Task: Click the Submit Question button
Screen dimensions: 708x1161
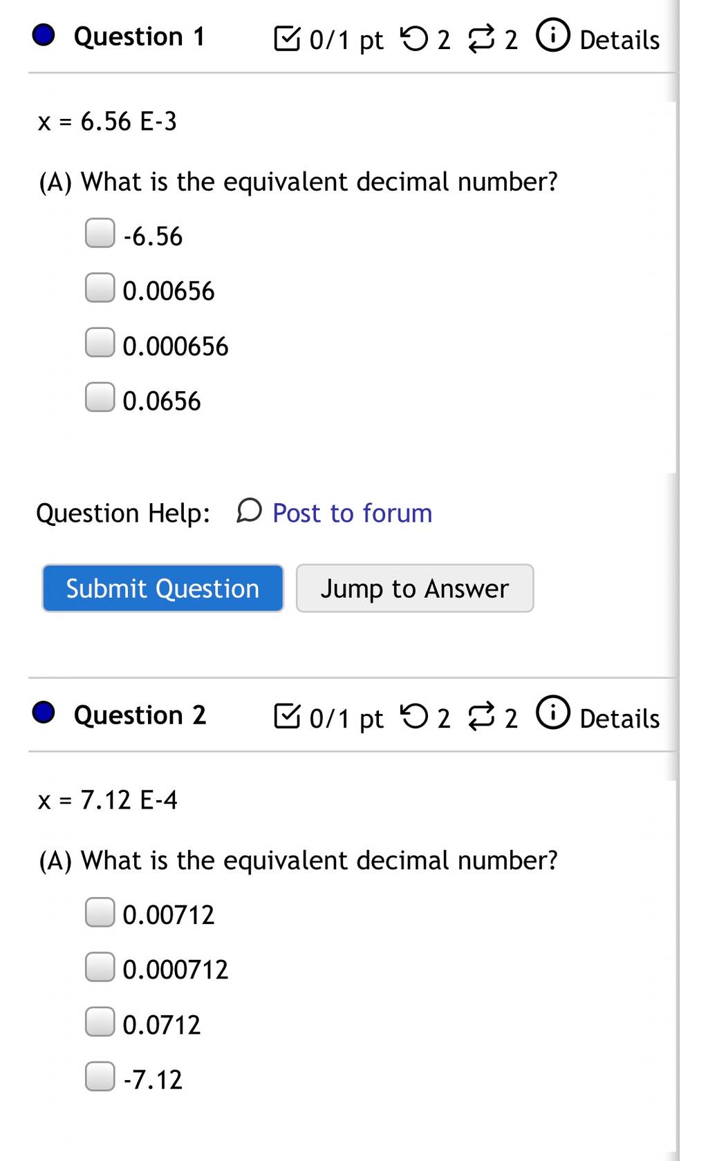Action: 163,588
